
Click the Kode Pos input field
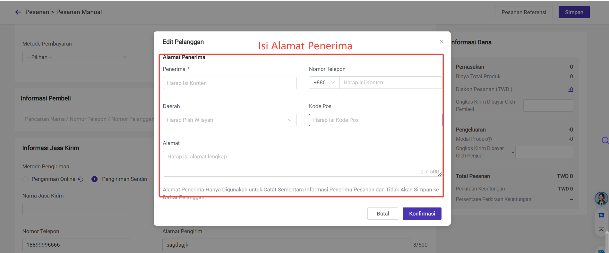click(x=375, y=120)
